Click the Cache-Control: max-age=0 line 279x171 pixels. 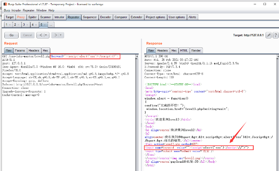point(21,95)
